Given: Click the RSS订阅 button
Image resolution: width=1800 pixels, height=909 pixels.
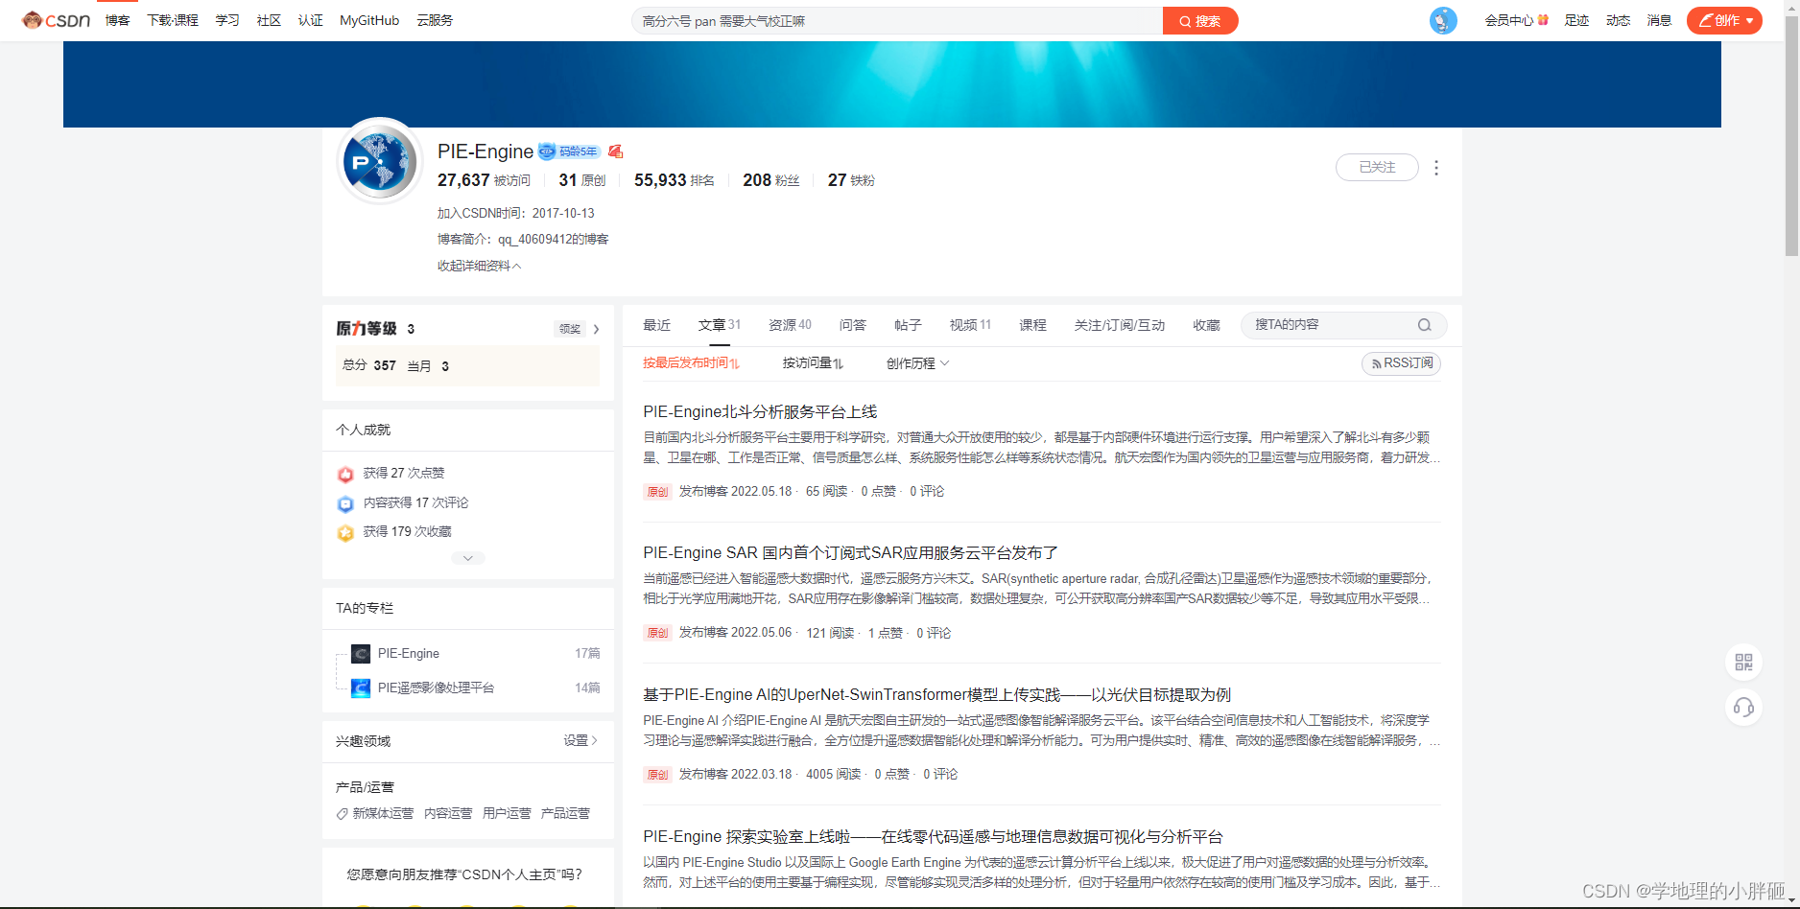Looking at the screenshot, I should (1402, 363).
